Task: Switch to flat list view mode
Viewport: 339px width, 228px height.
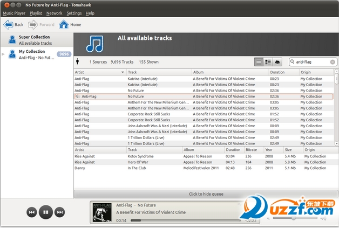Action: coord(259,62)
